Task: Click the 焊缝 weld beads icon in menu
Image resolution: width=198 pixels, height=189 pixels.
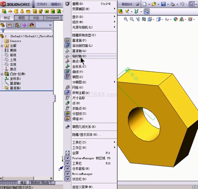Action: click(67, 119)
